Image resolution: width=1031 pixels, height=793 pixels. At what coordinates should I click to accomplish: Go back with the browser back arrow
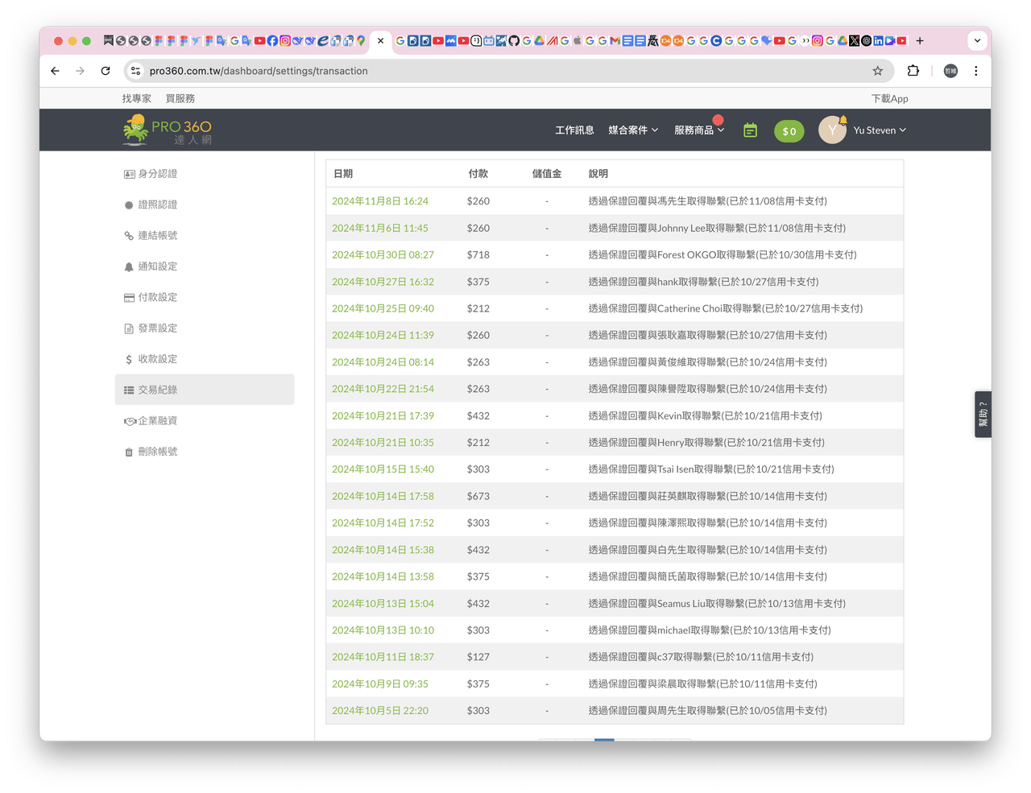55,71
